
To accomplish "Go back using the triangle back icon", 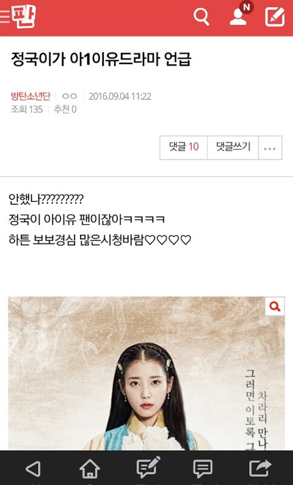I will [x=33, y=469].
